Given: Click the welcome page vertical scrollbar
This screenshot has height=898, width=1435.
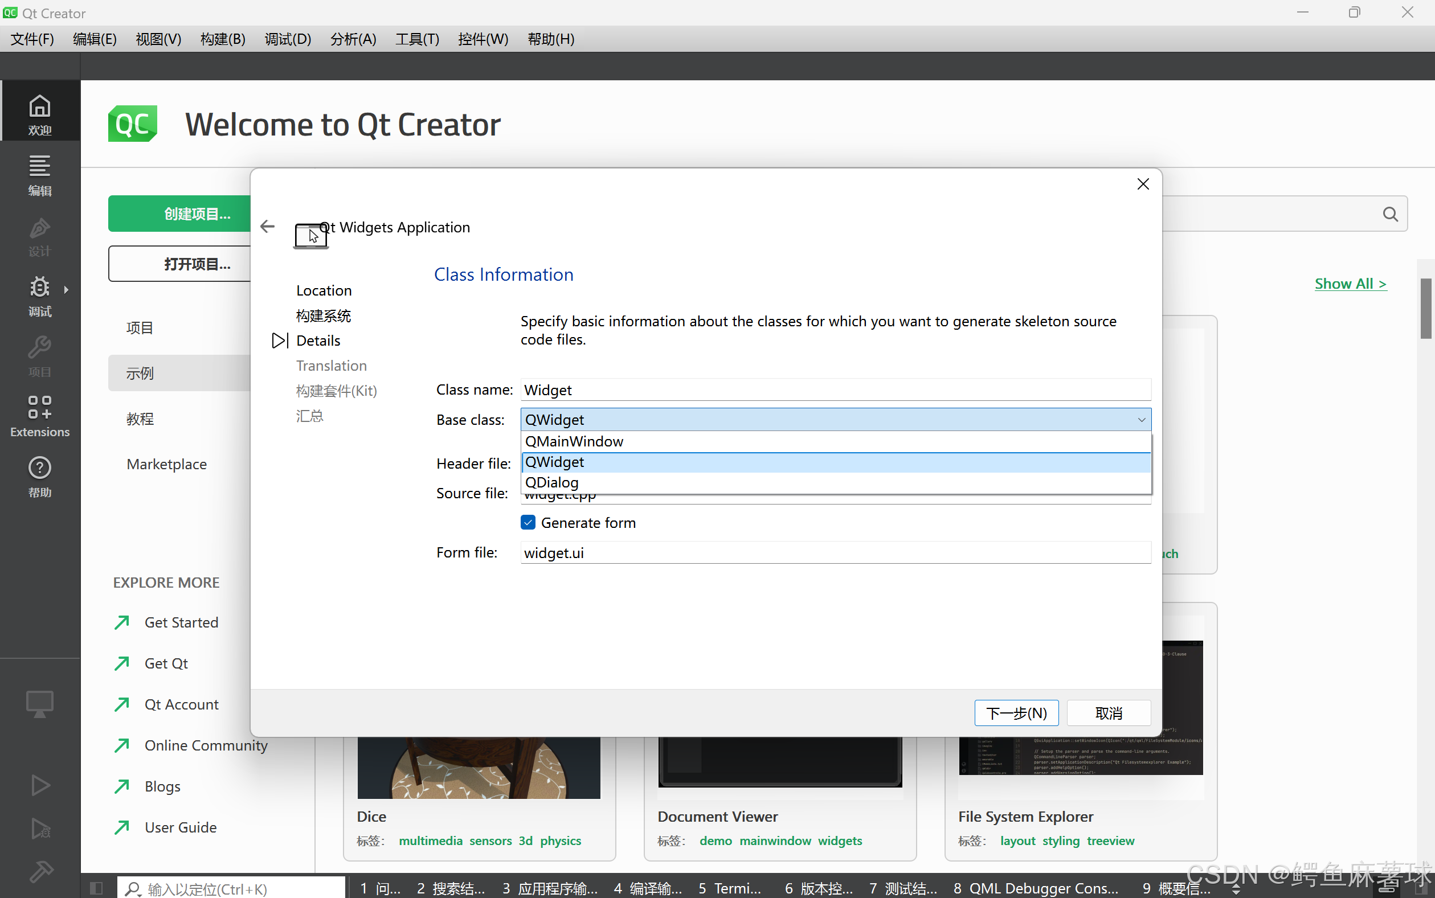Looking at the screenshot, I should pyautogui.click(x=1425, y=308).
